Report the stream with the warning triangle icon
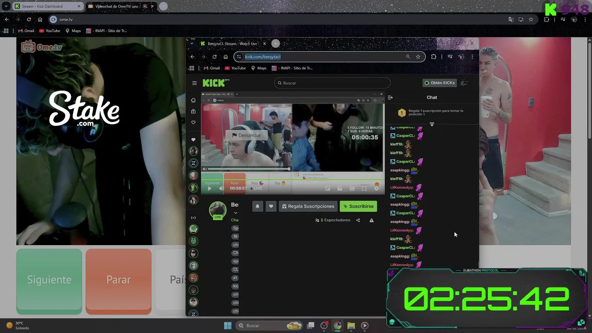 (371, 220)
